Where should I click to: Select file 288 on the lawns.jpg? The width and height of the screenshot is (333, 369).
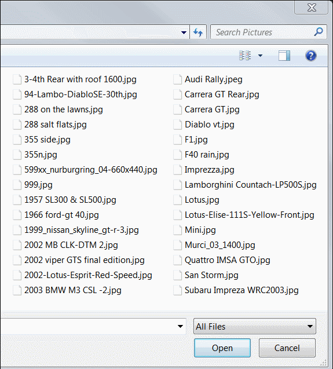[x=58, y=109]
